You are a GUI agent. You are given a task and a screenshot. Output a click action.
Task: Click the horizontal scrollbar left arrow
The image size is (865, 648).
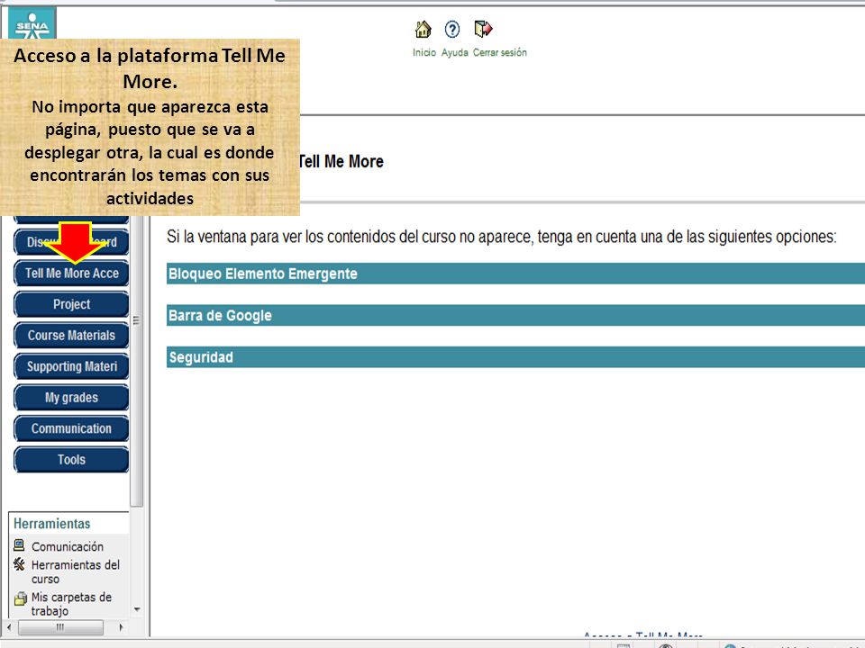click(9, 627)
